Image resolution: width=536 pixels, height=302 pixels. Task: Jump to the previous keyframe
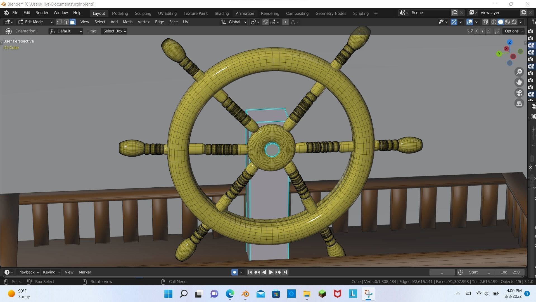(x=257, y=272)
